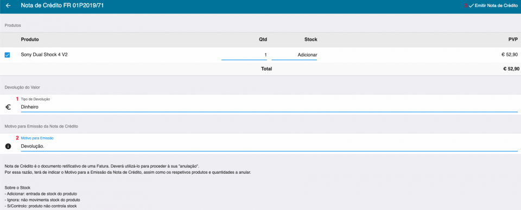Click the Qtd column header
This screenshot has width=521, height=210.
coord(263,40)
